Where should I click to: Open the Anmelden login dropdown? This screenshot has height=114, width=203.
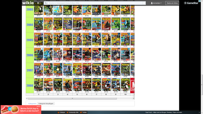click(156, 3)
